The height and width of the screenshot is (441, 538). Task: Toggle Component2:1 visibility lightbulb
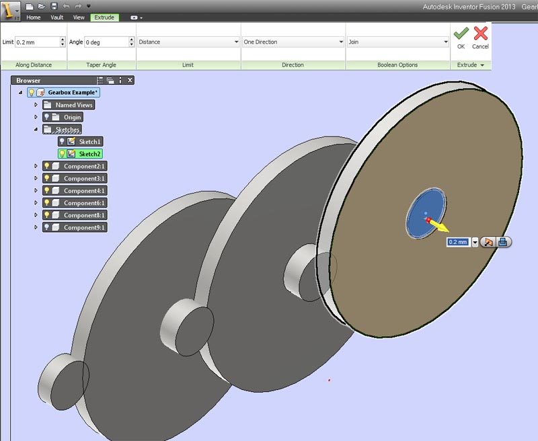coord(47,166)
